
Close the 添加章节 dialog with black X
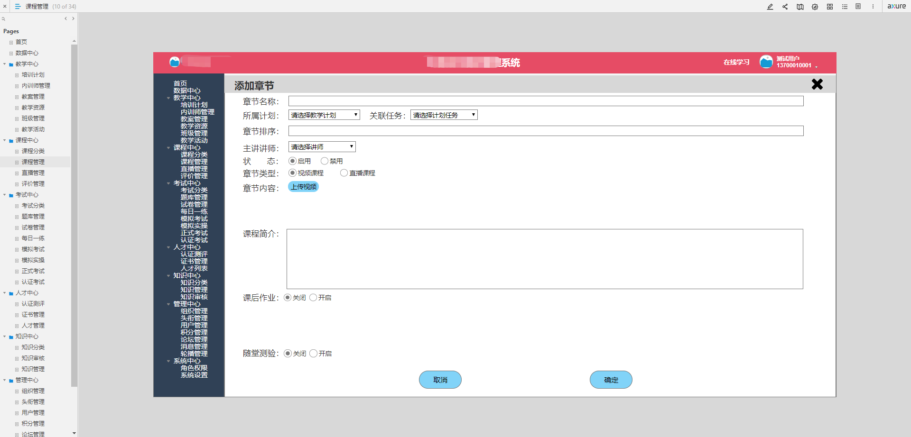(817, 84)
